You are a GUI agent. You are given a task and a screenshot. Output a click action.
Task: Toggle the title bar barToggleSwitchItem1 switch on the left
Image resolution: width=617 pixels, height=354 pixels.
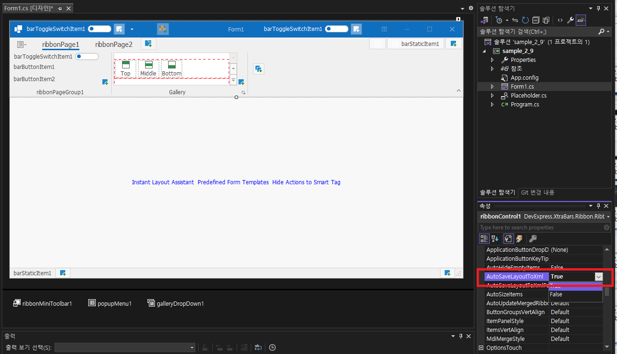(100, 29)
